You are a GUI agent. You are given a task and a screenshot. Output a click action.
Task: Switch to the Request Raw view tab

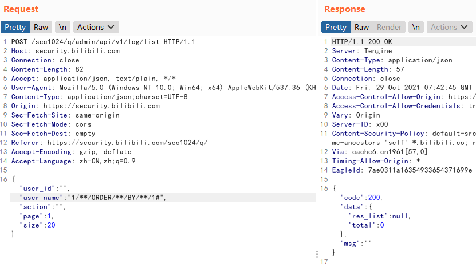point(41,27)
